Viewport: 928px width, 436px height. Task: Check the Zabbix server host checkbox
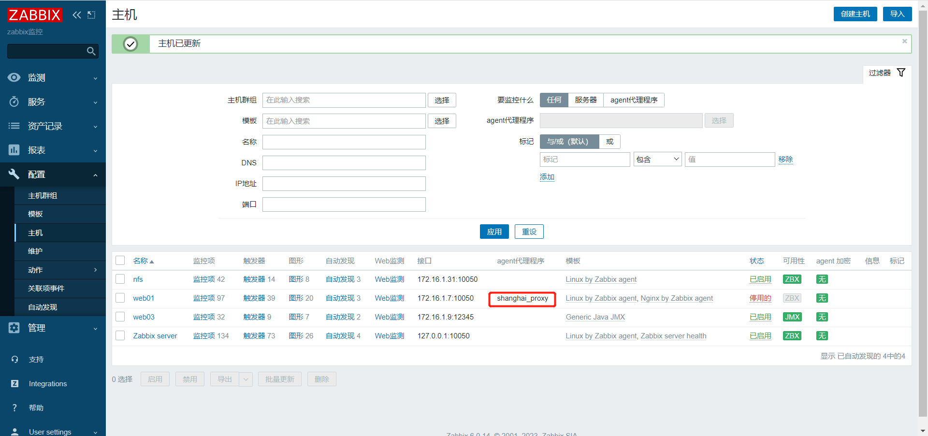[120, 335]
